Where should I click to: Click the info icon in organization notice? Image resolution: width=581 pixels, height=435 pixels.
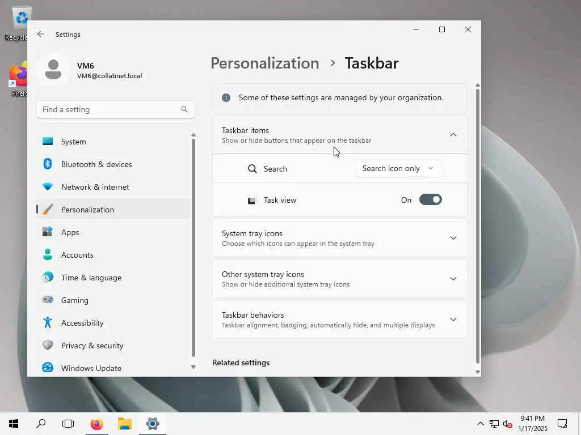226,97
